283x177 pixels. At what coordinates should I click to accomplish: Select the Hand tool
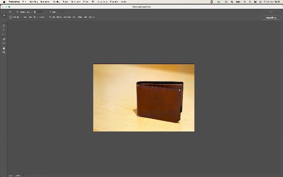tap(4, 48)
